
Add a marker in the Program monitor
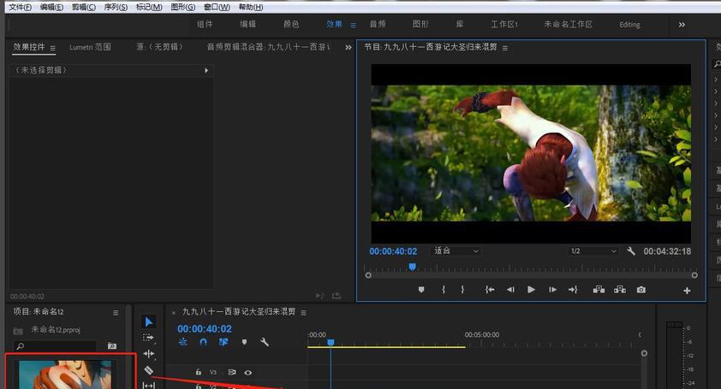point(421,290)
